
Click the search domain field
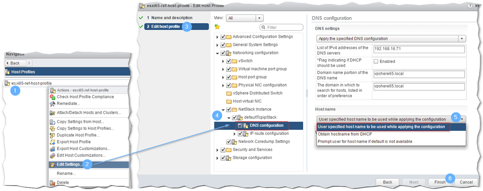[x=419, y=87]
